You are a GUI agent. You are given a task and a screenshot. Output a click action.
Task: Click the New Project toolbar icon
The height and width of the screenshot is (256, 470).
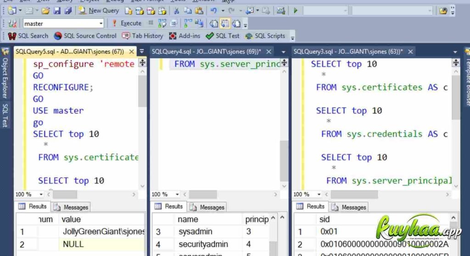tap(12, 11)
